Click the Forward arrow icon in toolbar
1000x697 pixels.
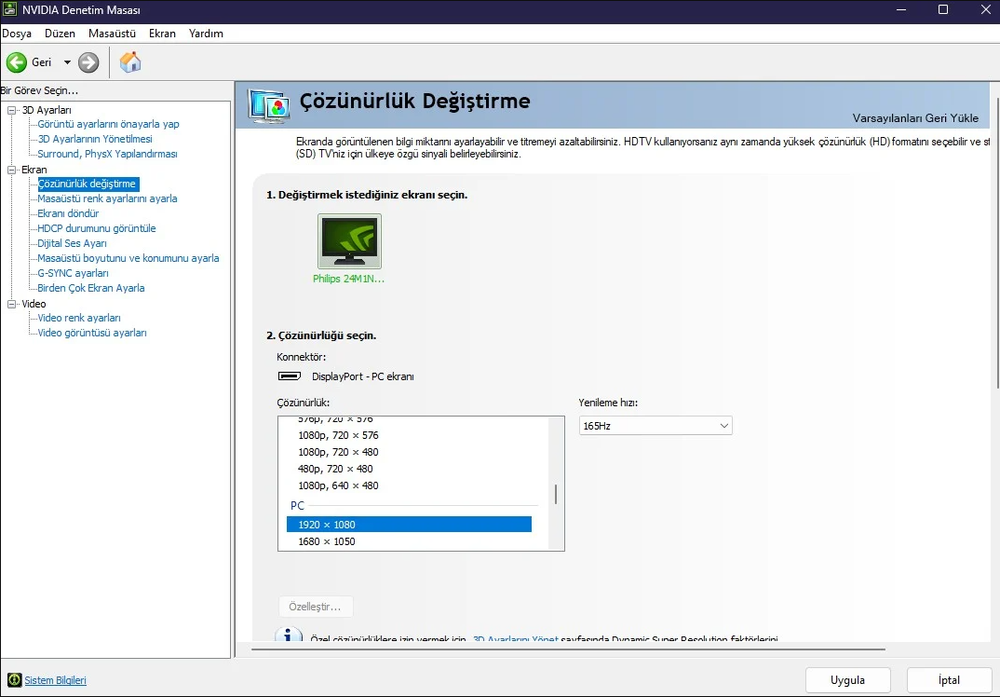[88, 62]
